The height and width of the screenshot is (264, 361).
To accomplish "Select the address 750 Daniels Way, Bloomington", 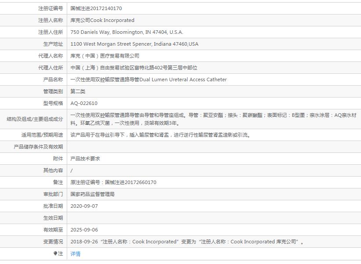I will [x=126, y=32].
